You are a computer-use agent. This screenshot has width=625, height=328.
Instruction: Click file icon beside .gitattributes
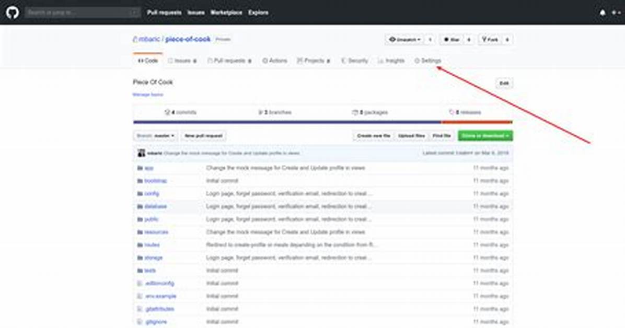[140, 309]
